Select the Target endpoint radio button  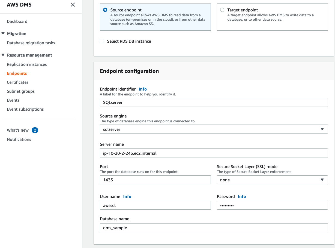[x=222, y=10]
